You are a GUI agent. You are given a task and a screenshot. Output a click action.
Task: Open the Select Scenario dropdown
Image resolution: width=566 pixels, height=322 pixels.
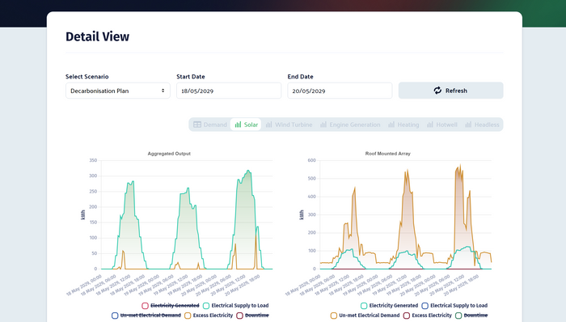[x=118, y=91]
